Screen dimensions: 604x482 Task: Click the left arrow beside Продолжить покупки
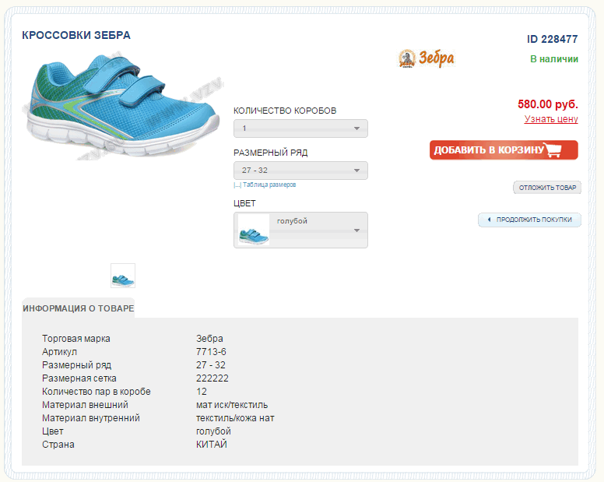coord(489,220)
